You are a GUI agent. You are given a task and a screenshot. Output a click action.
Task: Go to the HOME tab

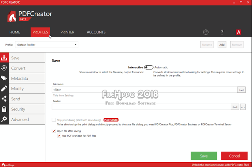pyautogui.click(x=15, y=32)
